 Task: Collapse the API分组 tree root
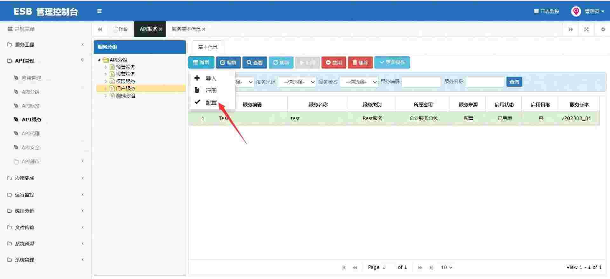99,60
